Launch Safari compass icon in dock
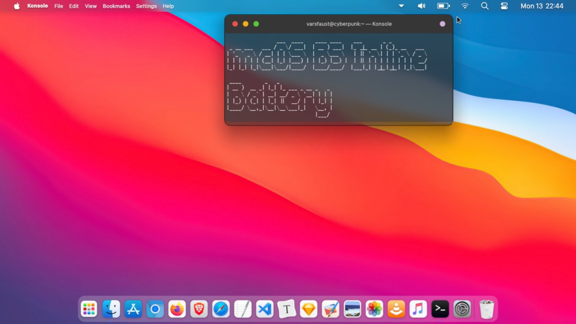 point(221,309)
